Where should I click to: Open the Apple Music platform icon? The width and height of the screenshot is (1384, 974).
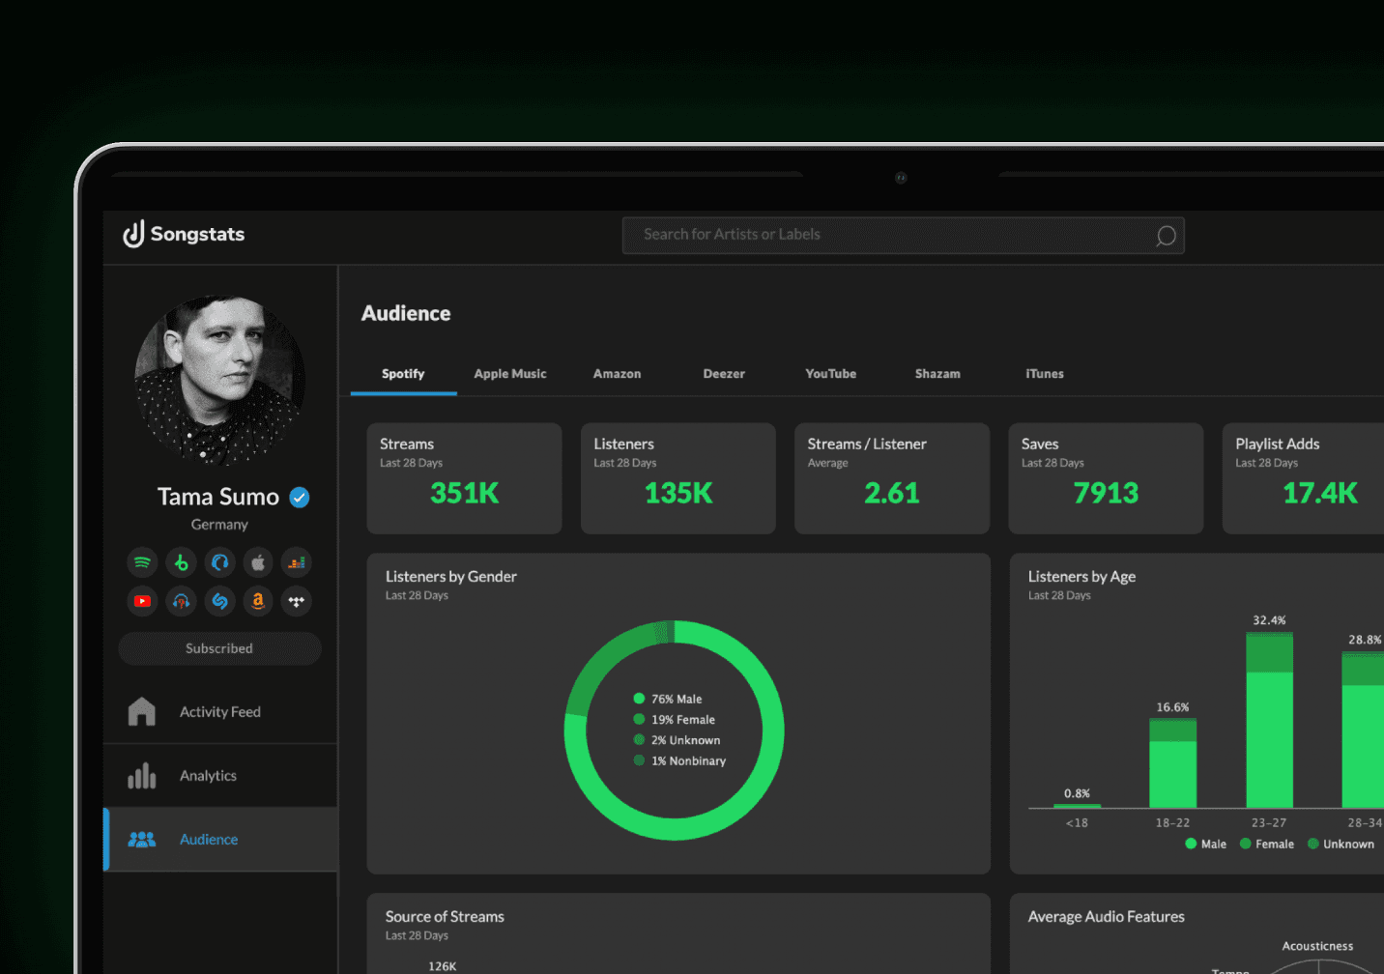click(x=258, y=562)
